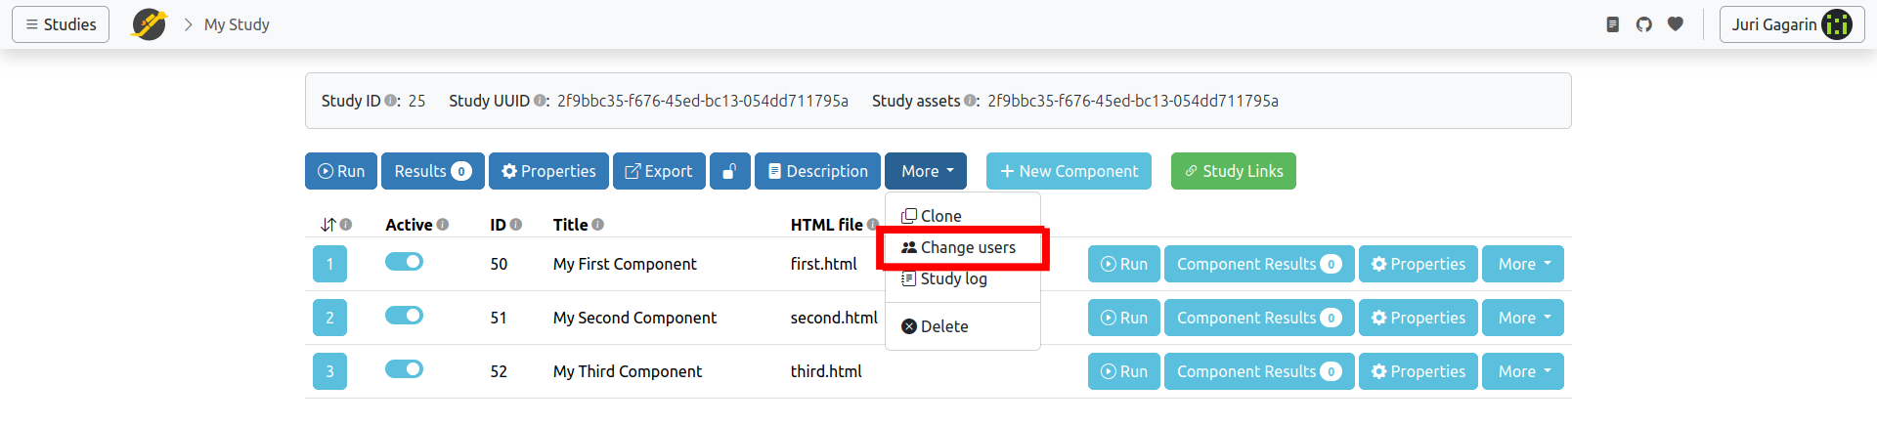Open Juri Gagarin user menu

click(1792, 24)
